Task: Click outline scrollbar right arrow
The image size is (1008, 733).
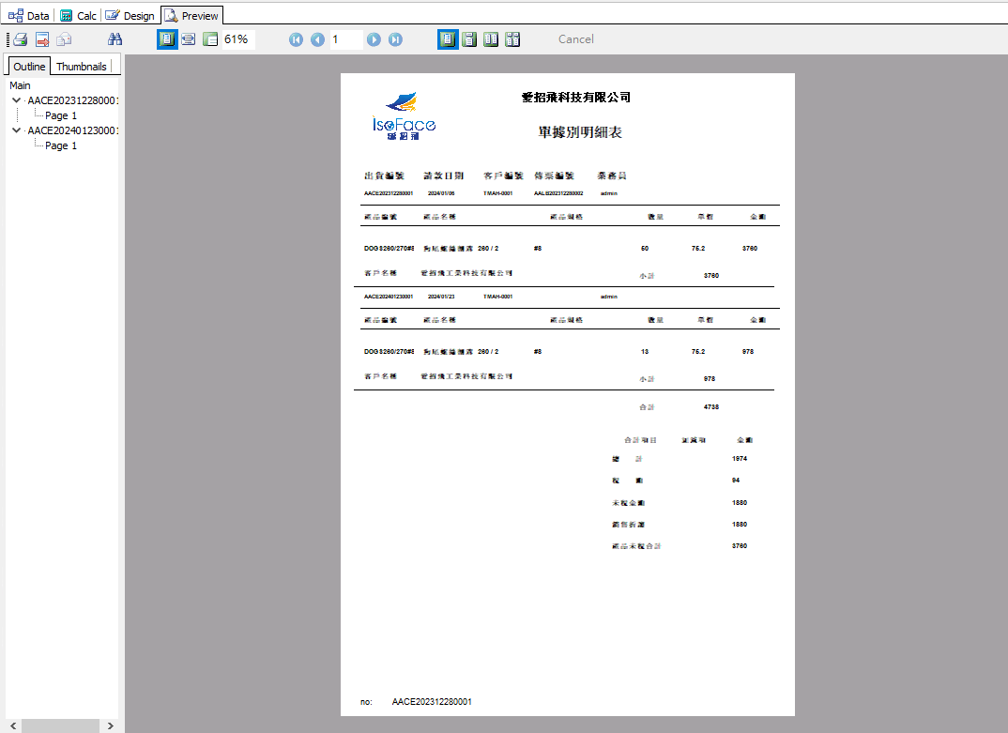Action: click(x=111, y=725)
